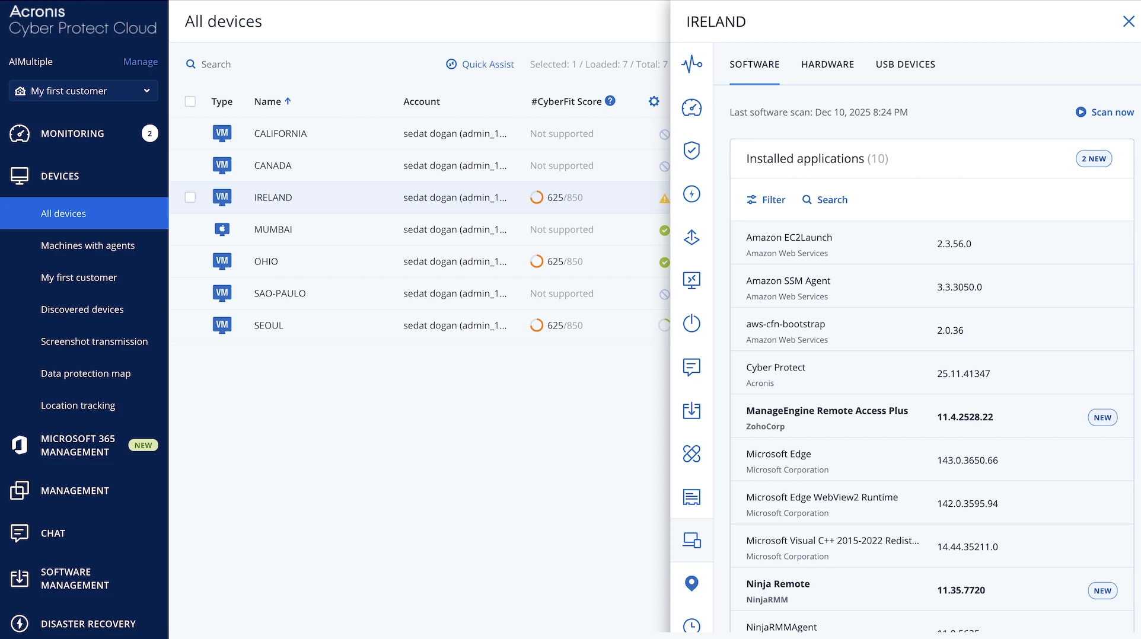Toggle the select-all checkbox in table header
The height and width of the screenshot is (639, 1141).
[190, 101]
